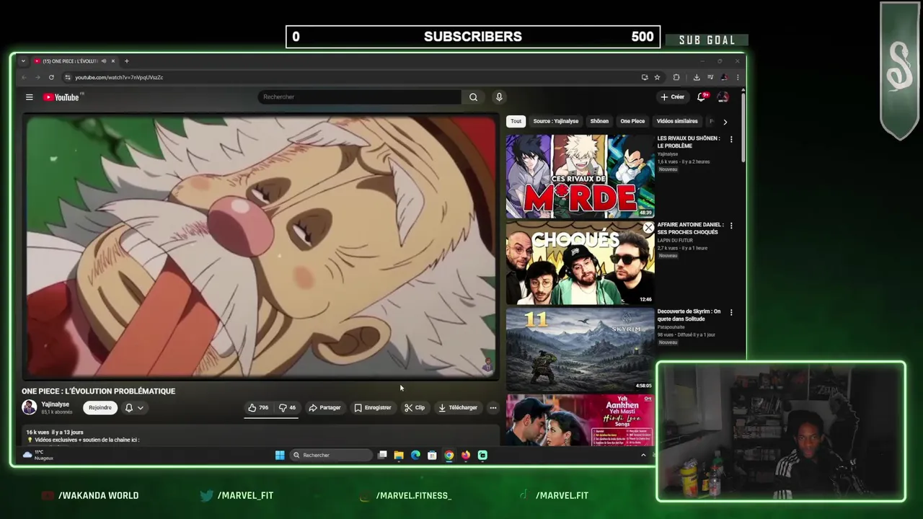Click the Télécharger download button

point(458,408)
